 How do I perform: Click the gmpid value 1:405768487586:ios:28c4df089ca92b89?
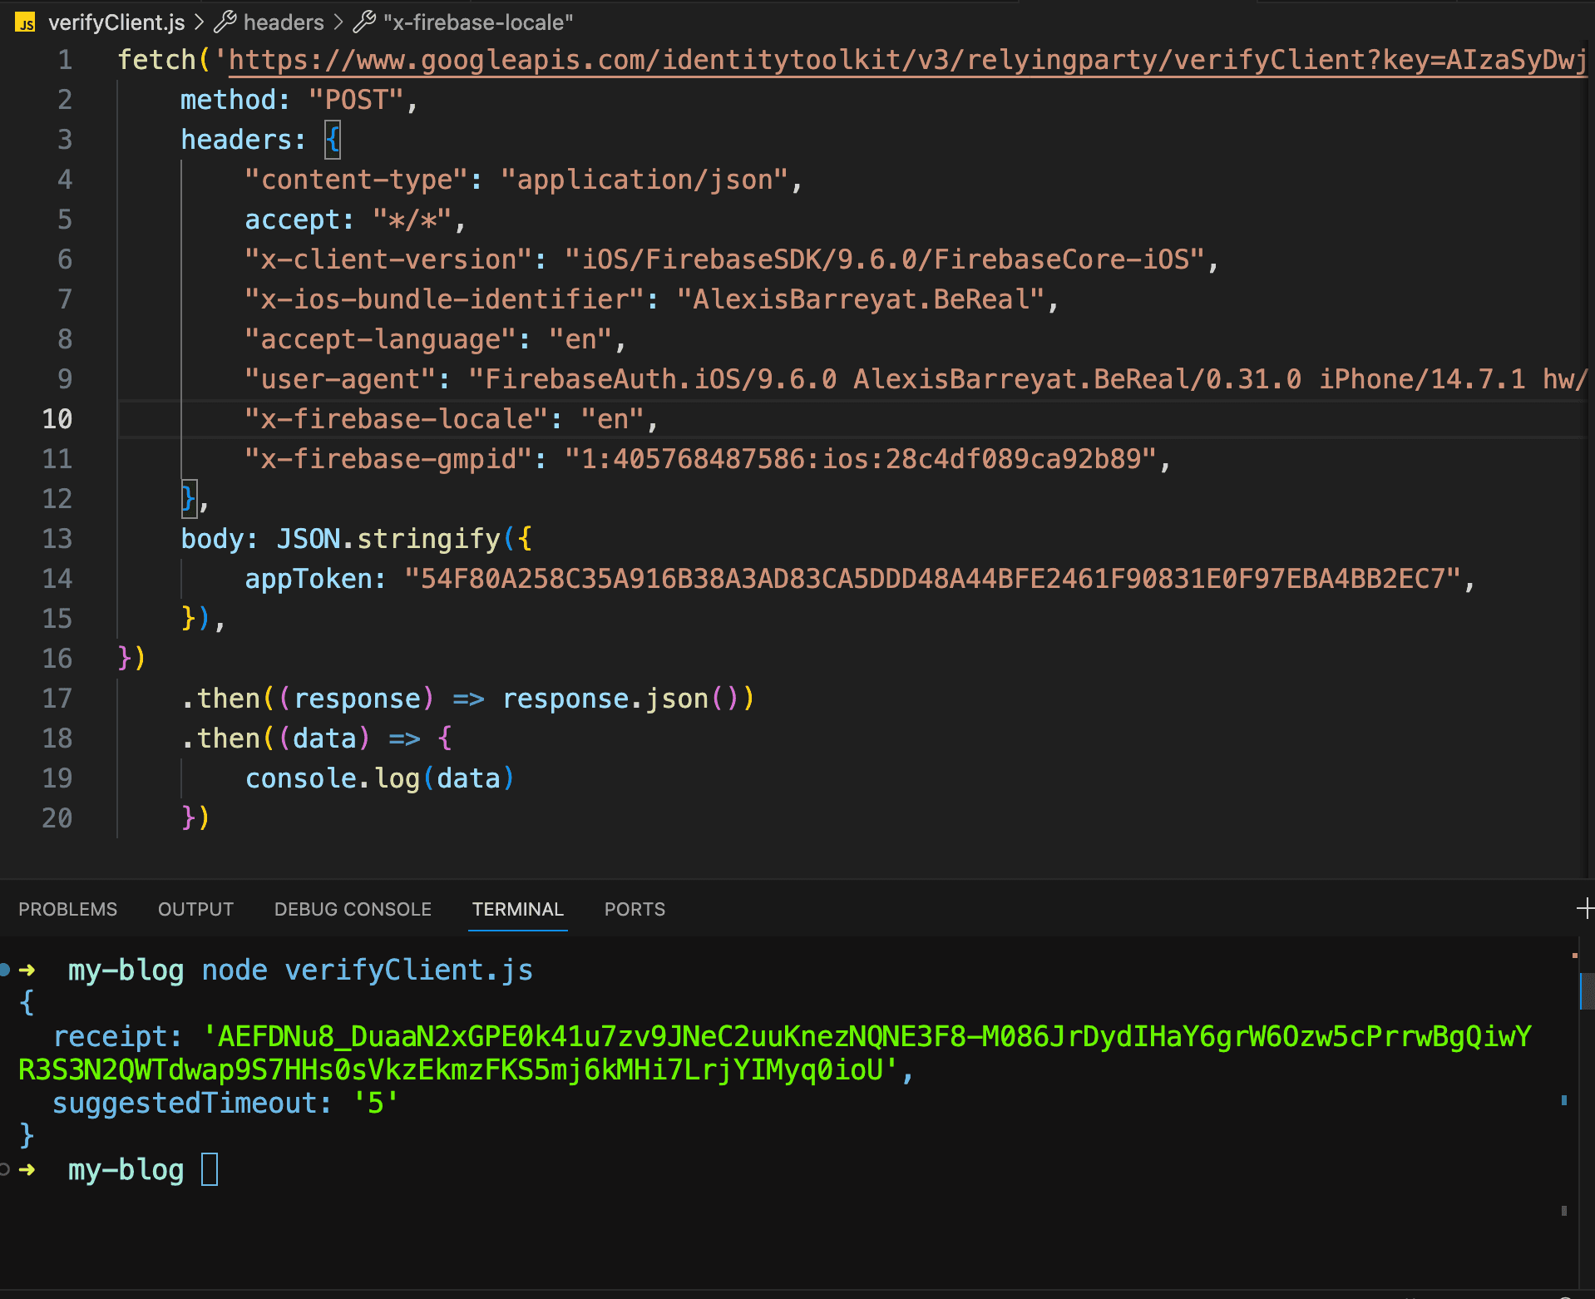(x=861, y=459)
